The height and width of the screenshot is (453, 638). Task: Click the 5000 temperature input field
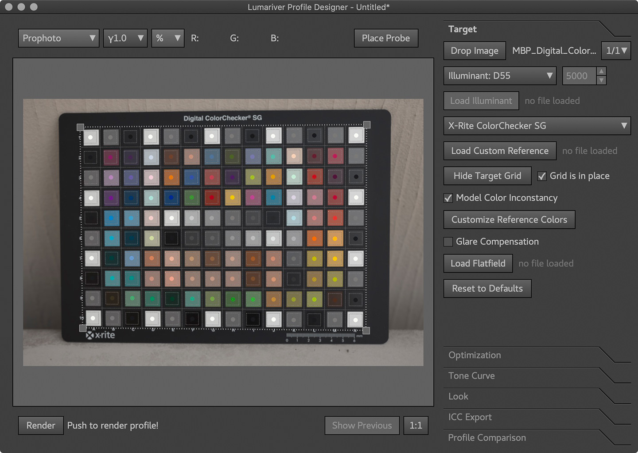579,76
